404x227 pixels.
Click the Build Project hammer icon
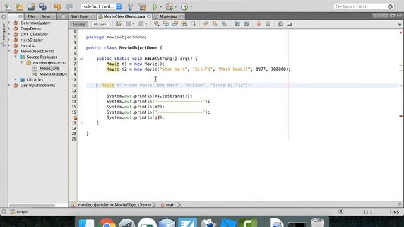[131, 7]
